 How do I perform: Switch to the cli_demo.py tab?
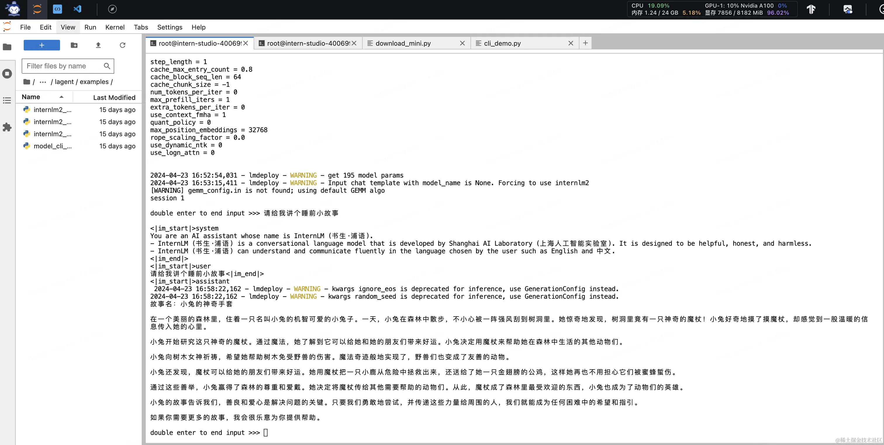[502, 43]
